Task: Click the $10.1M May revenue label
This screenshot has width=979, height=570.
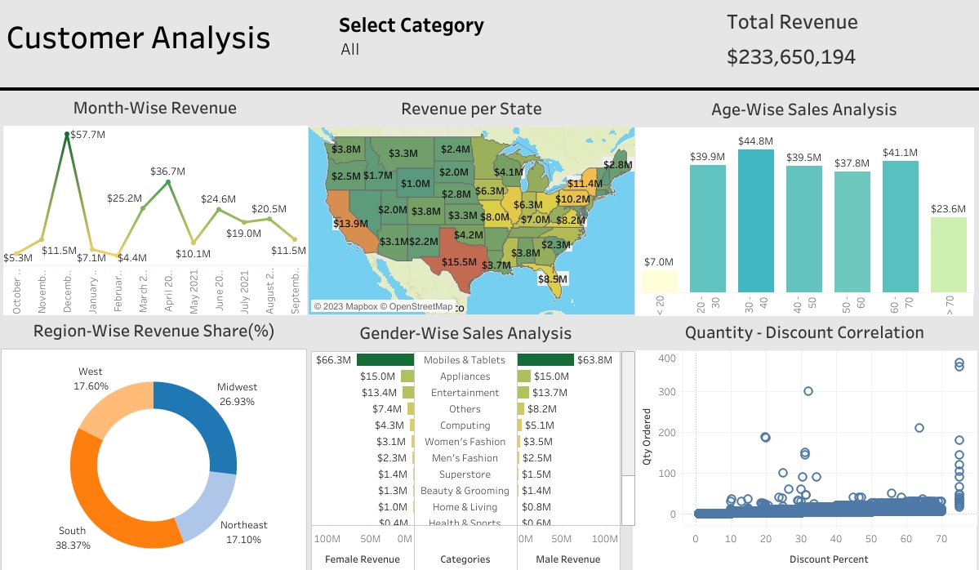Action: click(193, 253)
